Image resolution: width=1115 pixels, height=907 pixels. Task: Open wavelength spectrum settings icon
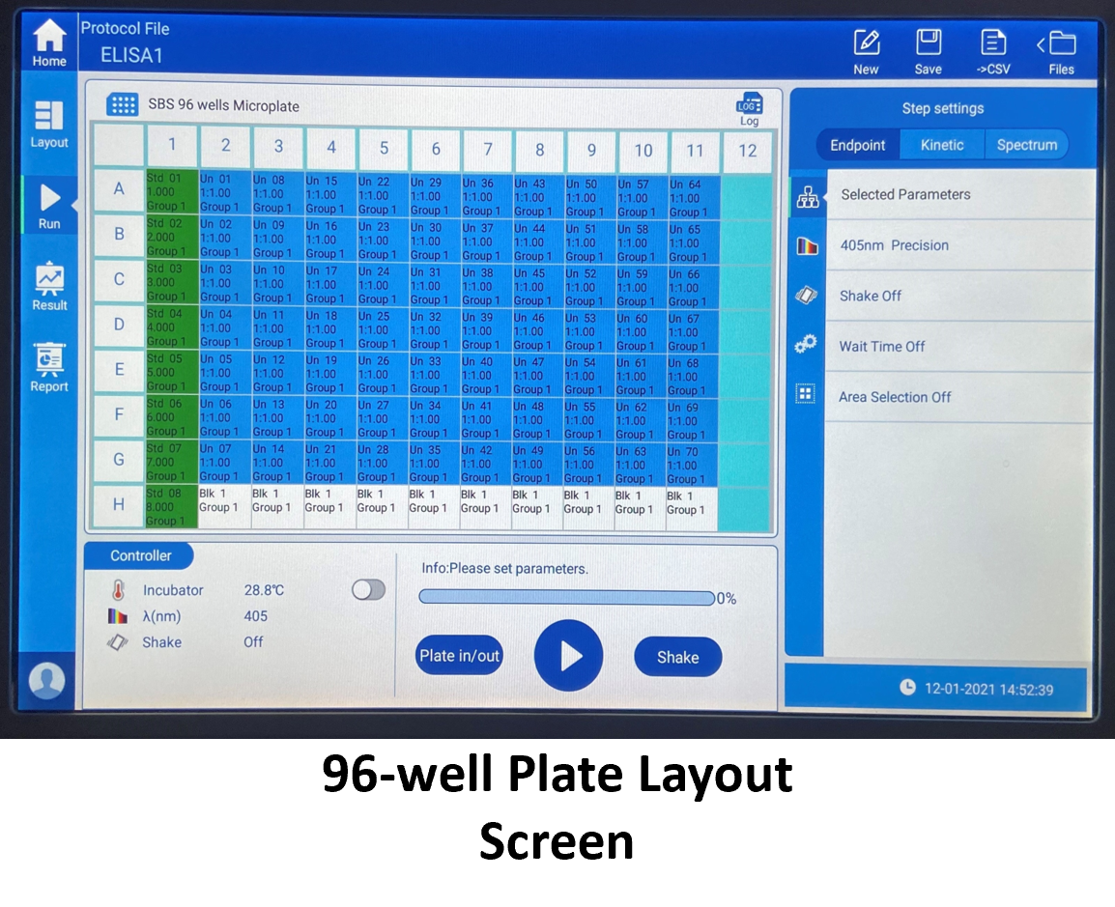(x=807, y=246)
